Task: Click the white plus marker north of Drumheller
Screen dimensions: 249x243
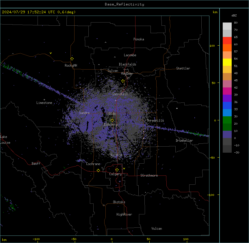Action: click(x=177, y=108)
